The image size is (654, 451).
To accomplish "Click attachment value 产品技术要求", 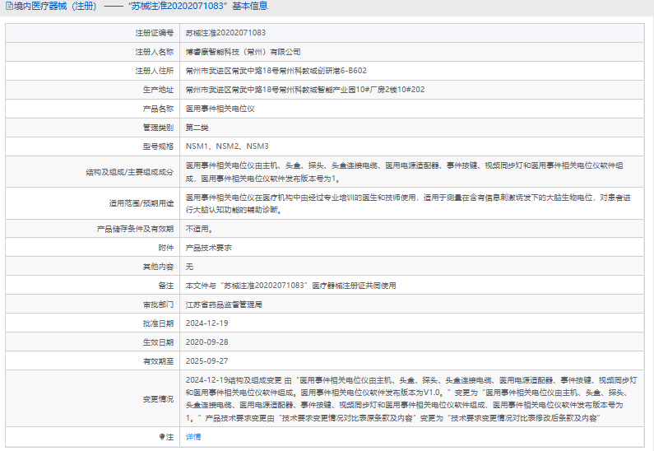I will 209,248.
